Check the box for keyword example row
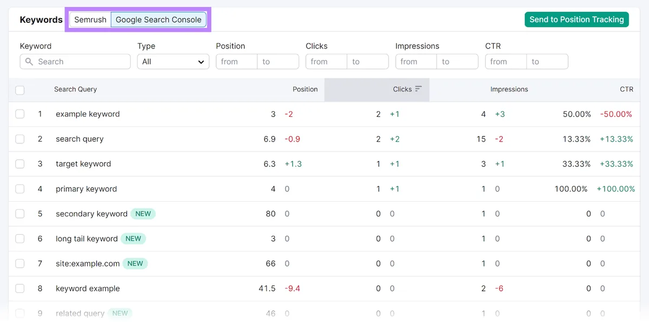The height and width of the screenshot is (326, 649). pyautogui.click(x=20, y=288)
